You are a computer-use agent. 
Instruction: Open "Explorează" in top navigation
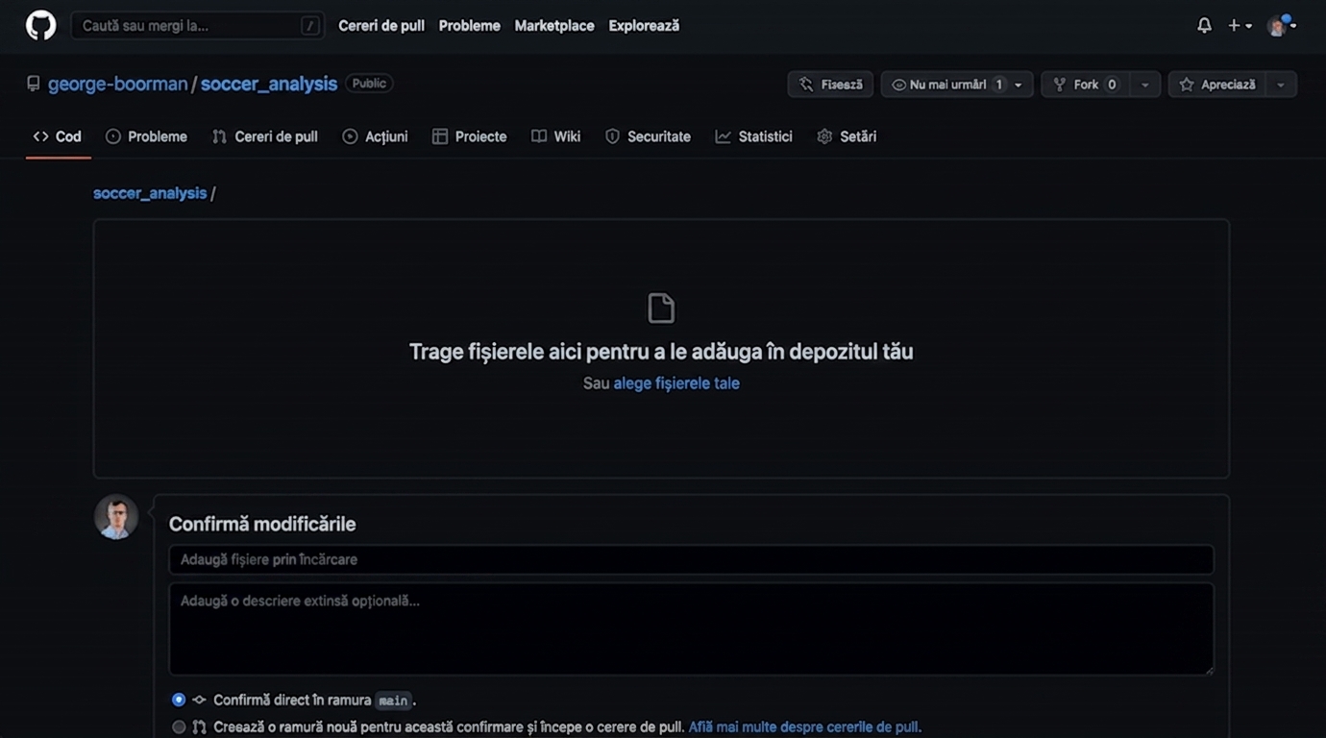coord(644,26)
